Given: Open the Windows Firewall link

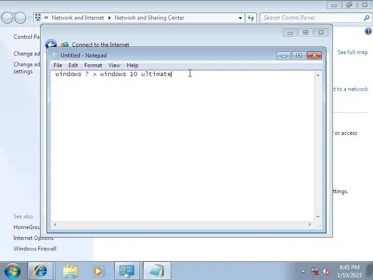Looking at the screenshot, I should (35, 249).
